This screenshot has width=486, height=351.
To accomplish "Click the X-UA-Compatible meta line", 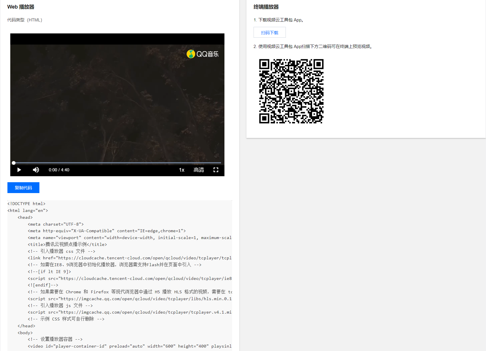I will [x=107, y=231].
